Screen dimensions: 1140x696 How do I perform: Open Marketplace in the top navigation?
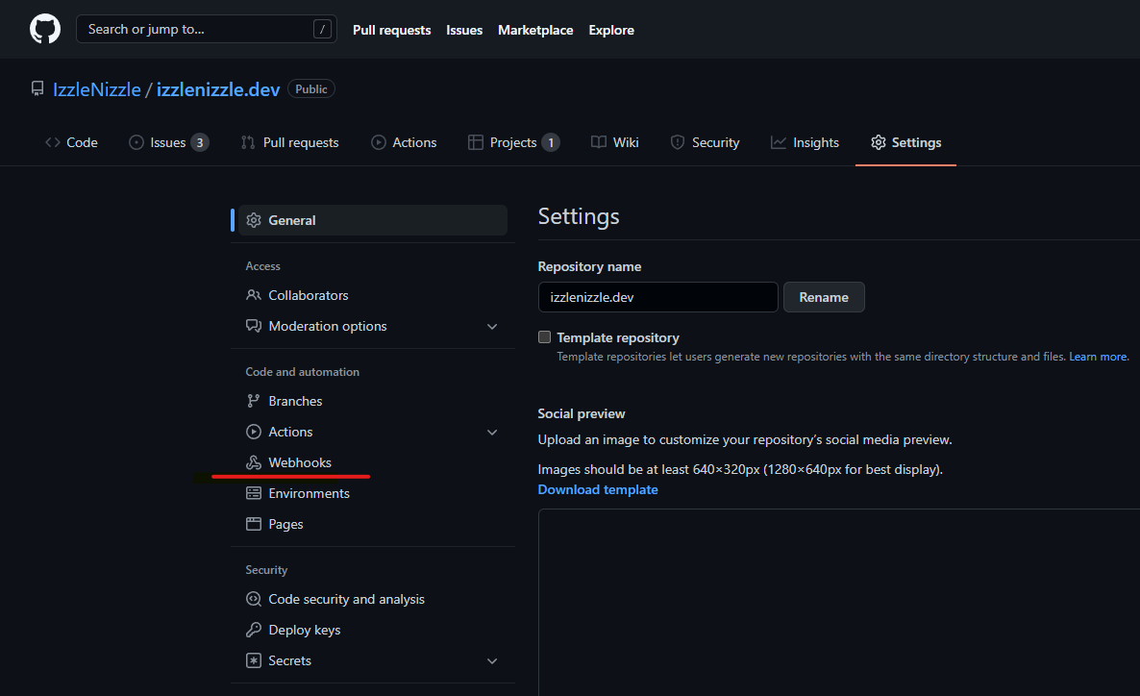(x=535, y=30)
